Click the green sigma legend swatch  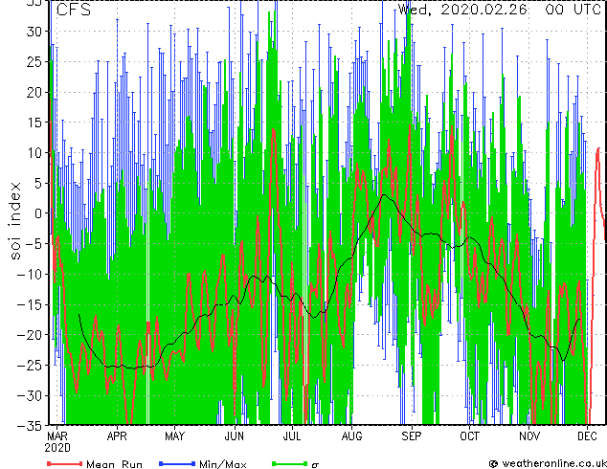pos(289,463)
